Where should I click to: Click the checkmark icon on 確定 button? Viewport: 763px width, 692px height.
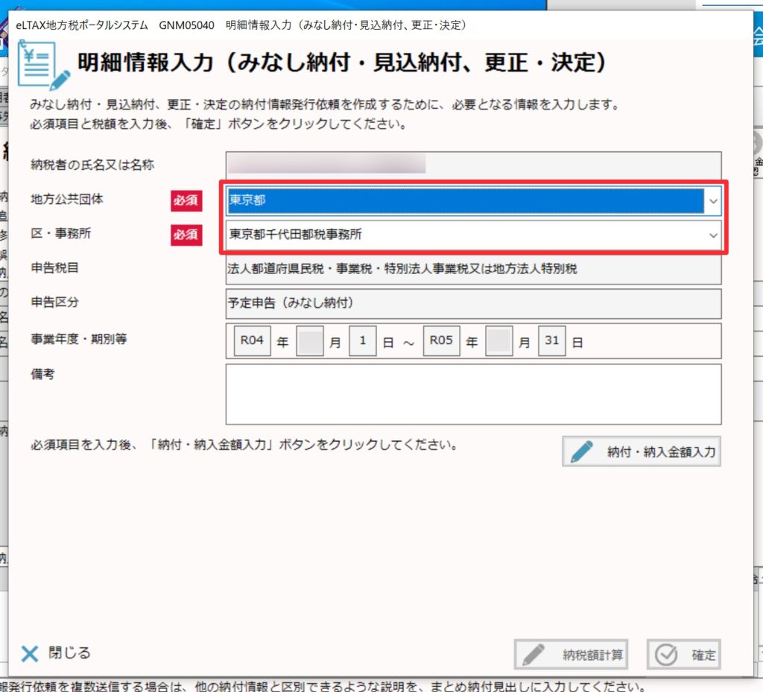pyautogui.click(x=666, y=655)
